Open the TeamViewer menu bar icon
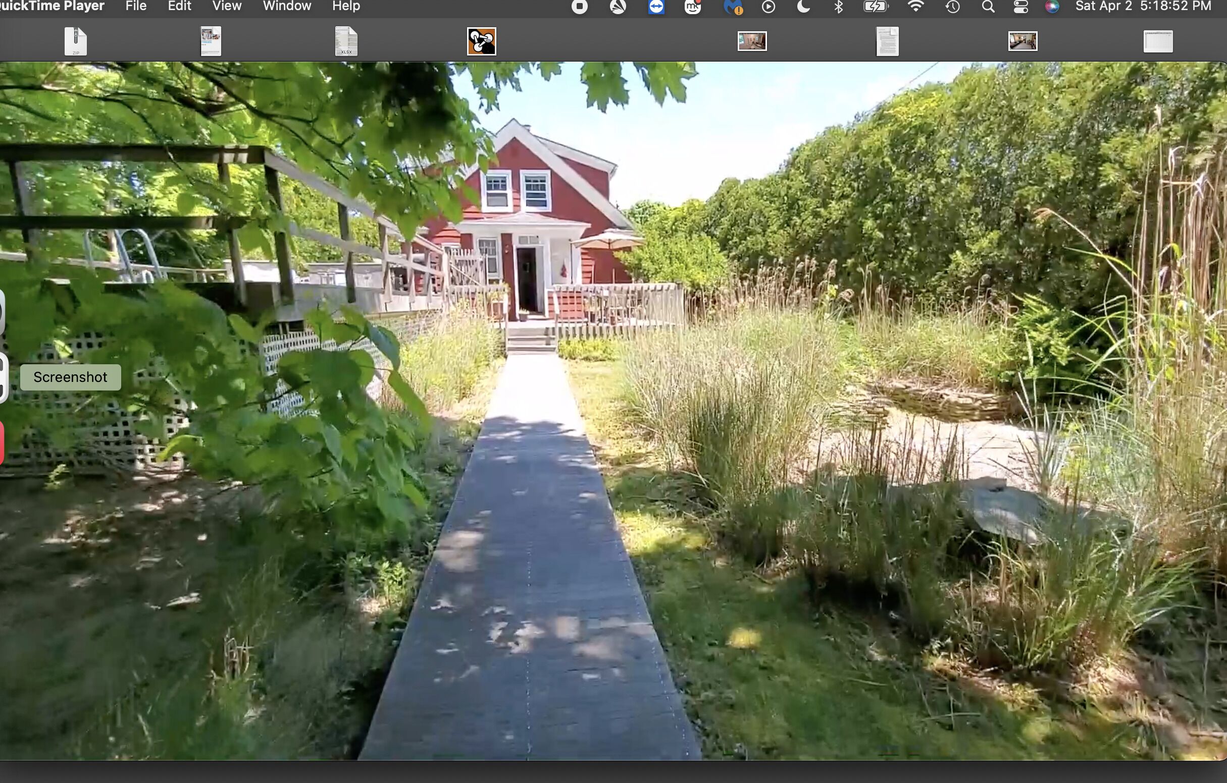This screenshot has width=1227, height=783. [x=656, y=7]
